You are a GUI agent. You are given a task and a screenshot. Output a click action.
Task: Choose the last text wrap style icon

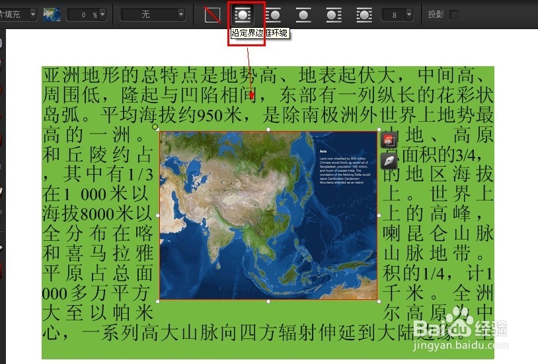click(x=364, y=15)
